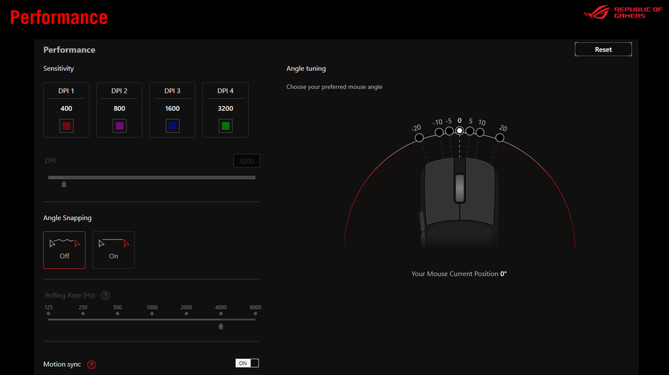
Task: Set mouse angle to 10 degrees
Action: 480,132
